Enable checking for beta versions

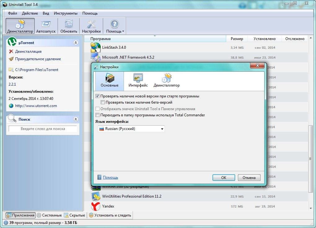pyautogui.click(x=103, y=102)
